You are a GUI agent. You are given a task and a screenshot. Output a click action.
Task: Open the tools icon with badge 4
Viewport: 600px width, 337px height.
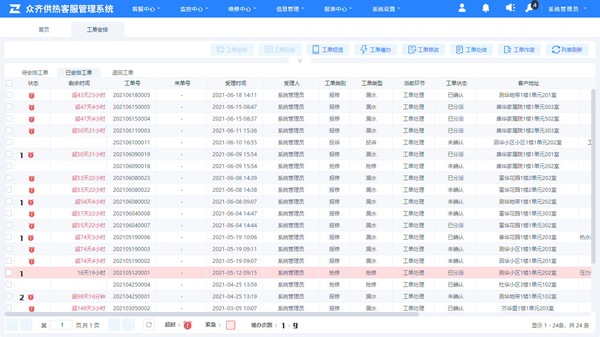point(530,8)
